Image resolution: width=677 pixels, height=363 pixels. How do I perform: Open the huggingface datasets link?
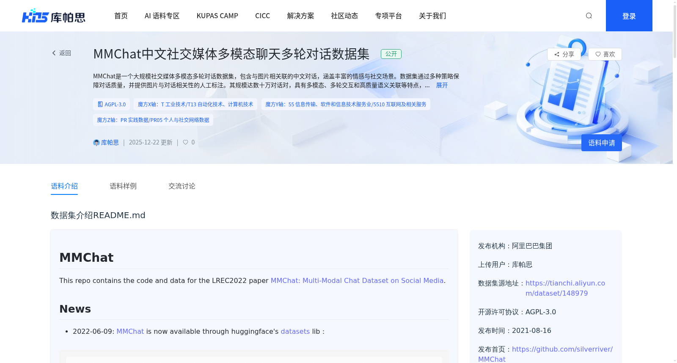pos(295,331)
